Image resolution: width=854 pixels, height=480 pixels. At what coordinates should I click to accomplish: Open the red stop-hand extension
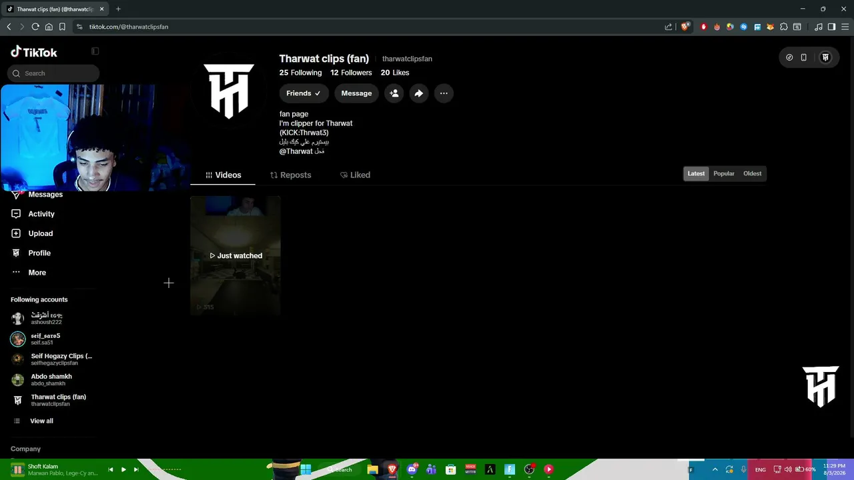click(703, 27)
